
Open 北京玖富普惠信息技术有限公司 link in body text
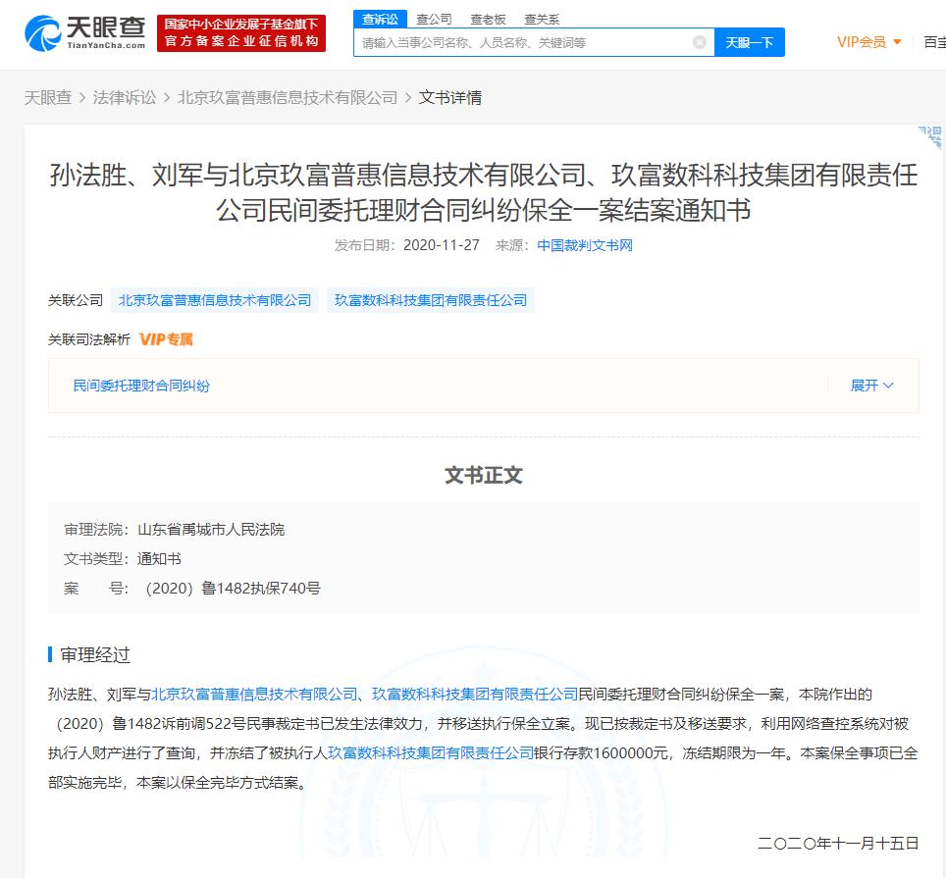(x=254, y=695)
